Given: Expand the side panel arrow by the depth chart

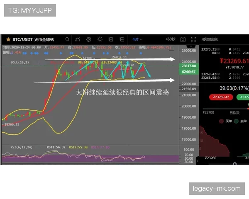Looking at the screenshot, I should [198, 160].
